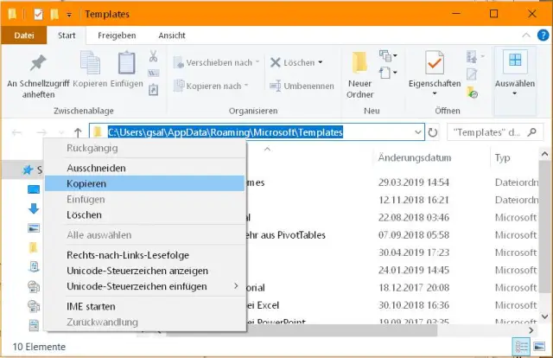Click Kopieren nach in Organisieren group

coord(211,86)
